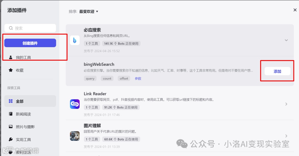This screenshot has height=156, width=299.
Task: Click the bingWebSearch tool name
Action: point(99,64)
